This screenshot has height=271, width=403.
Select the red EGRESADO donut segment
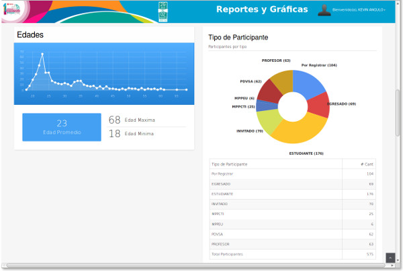click(318, 106)
